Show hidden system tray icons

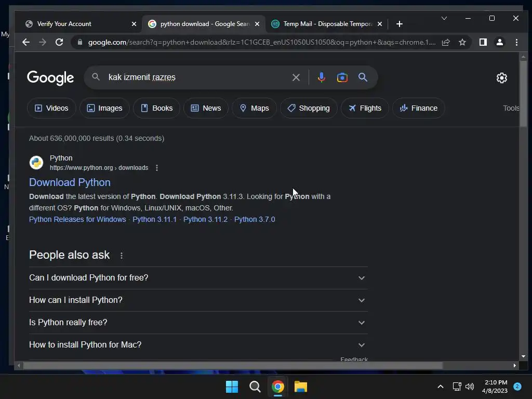[441, 387]
